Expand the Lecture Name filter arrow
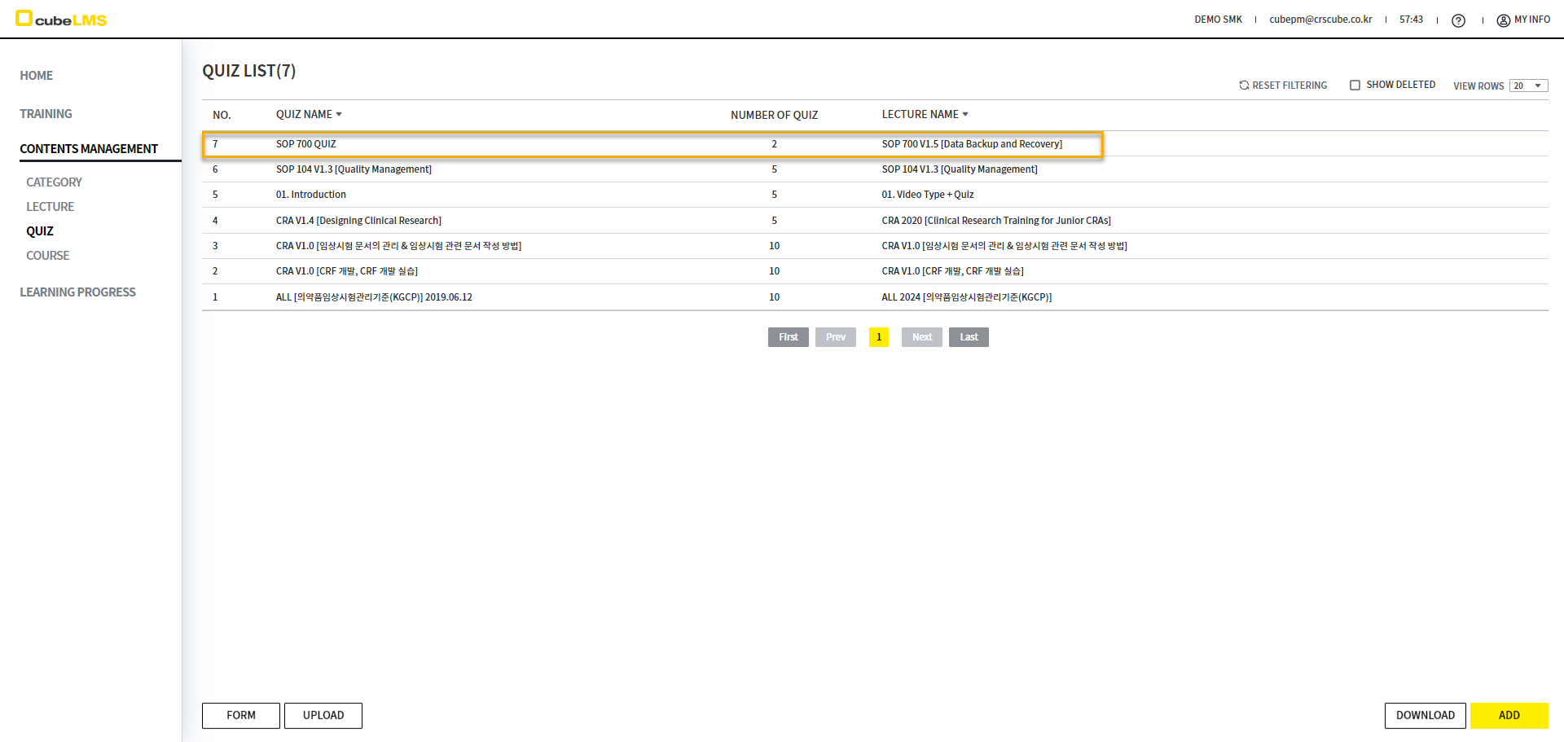 tap(965, 114)
